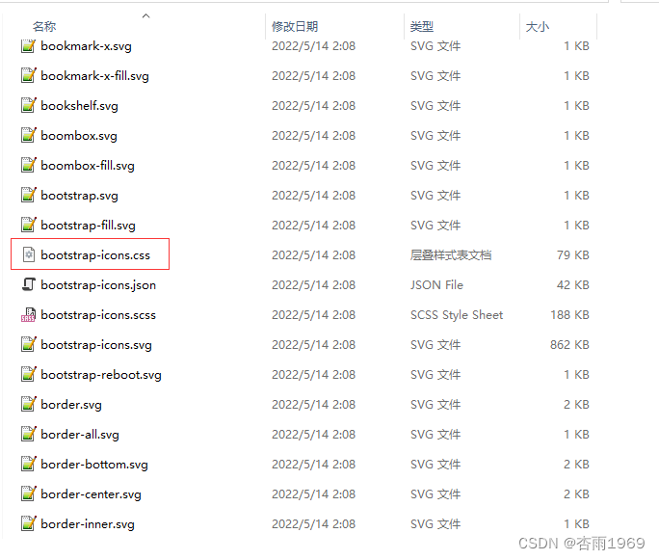This screenshot has width=659, height=560.
Task: Select the file name bootstrap-icons.scss
Action: pyautogui.click(x=98, y=314)
